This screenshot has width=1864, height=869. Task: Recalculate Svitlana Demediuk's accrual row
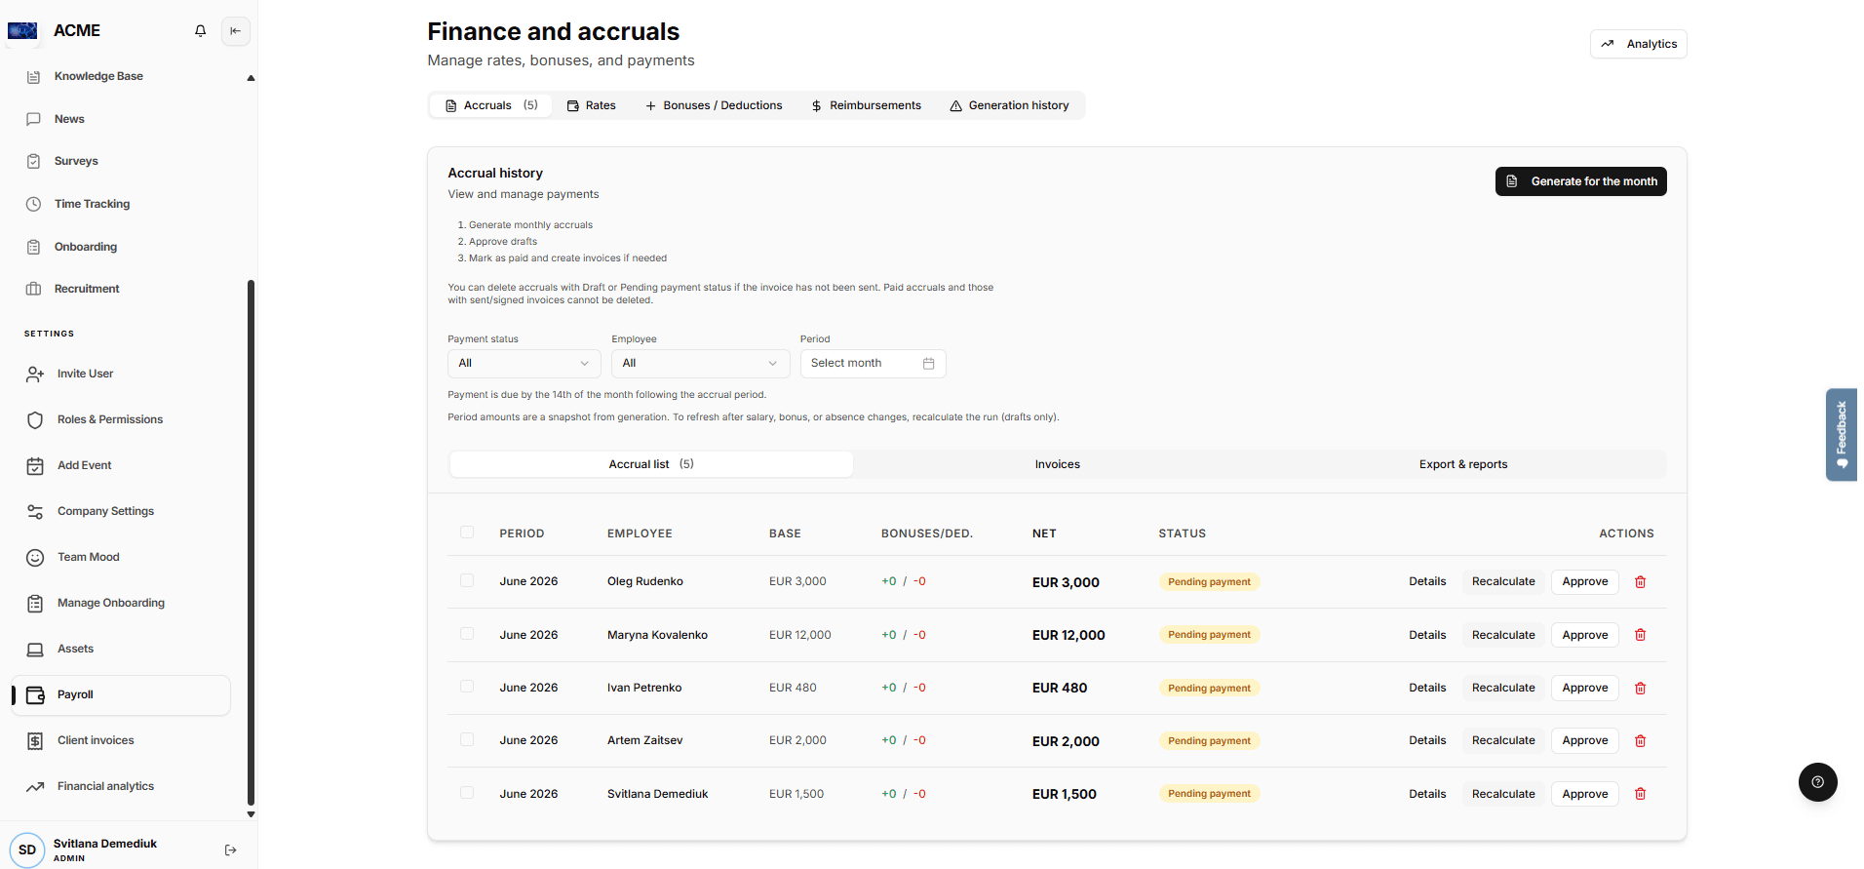[x=1502, y=794]
